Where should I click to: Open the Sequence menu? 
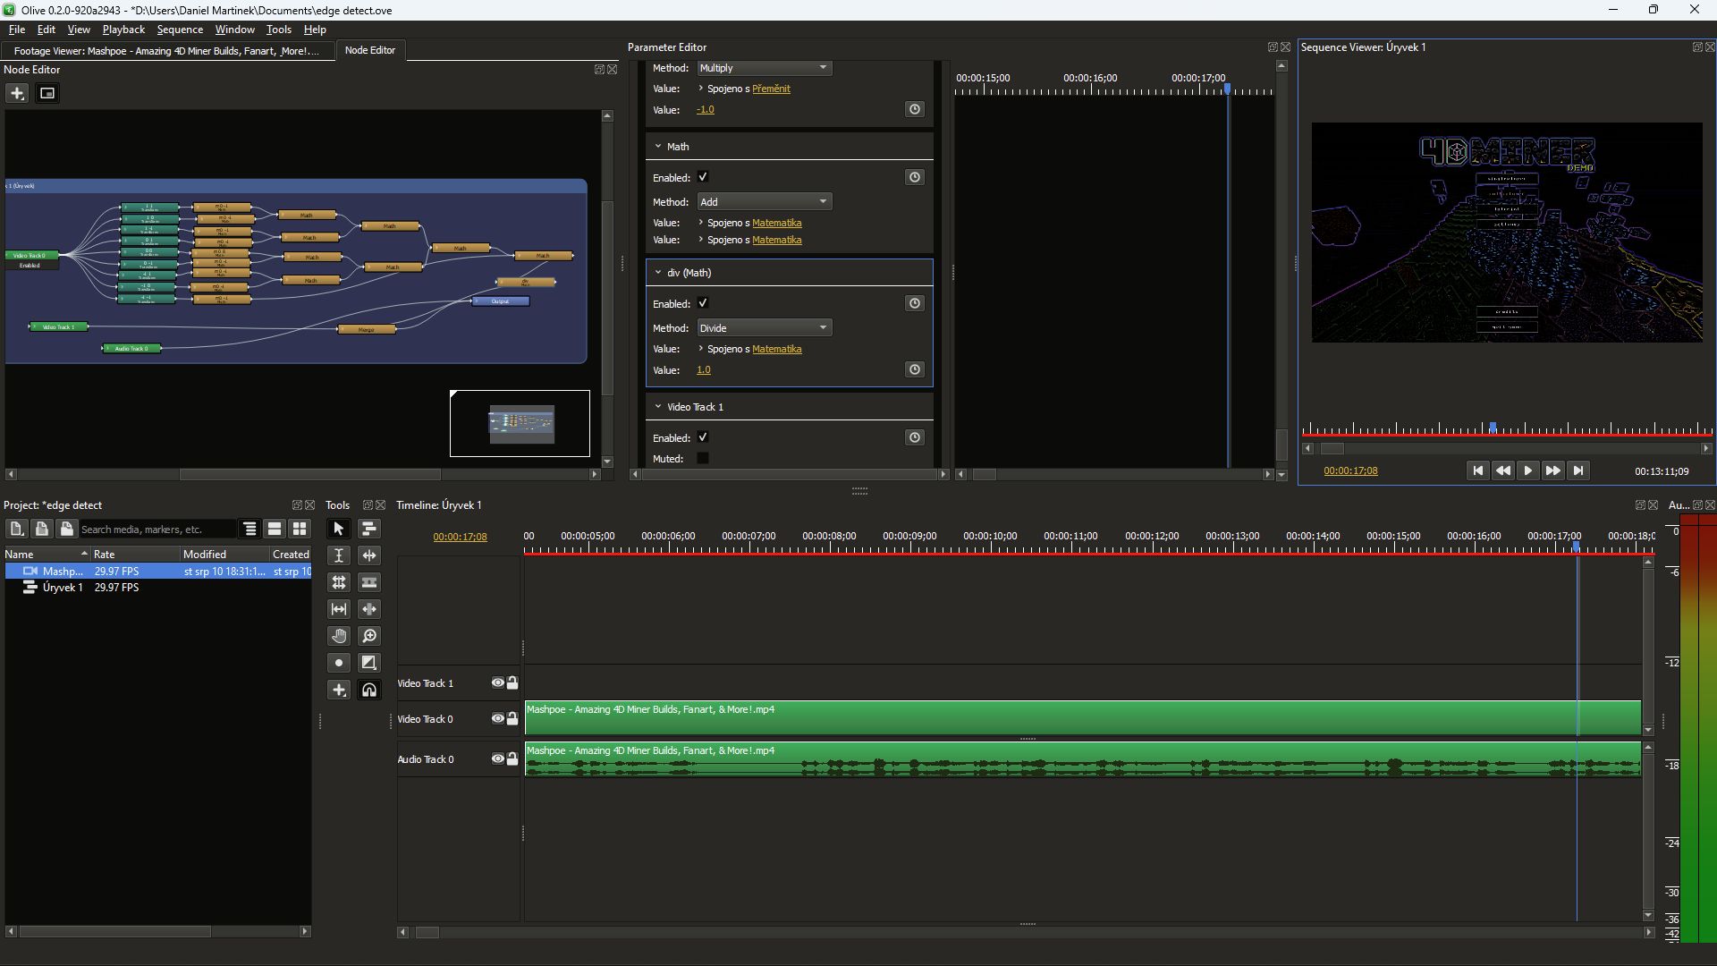[179, 30]
